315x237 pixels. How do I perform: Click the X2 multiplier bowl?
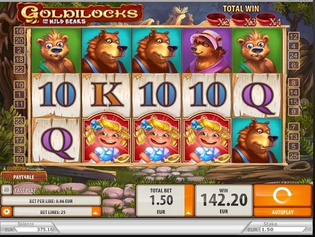tap(218, 20)
